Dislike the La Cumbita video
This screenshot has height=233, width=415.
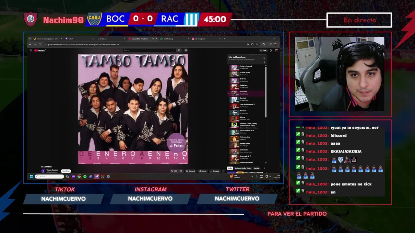[x=181, y=171]
